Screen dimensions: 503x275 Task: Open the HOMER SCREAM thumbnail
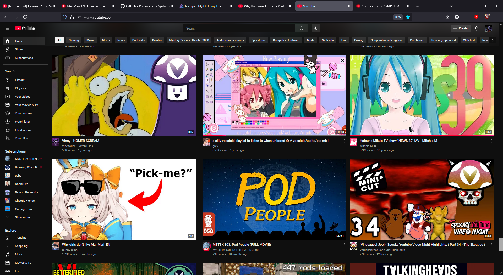124,96
